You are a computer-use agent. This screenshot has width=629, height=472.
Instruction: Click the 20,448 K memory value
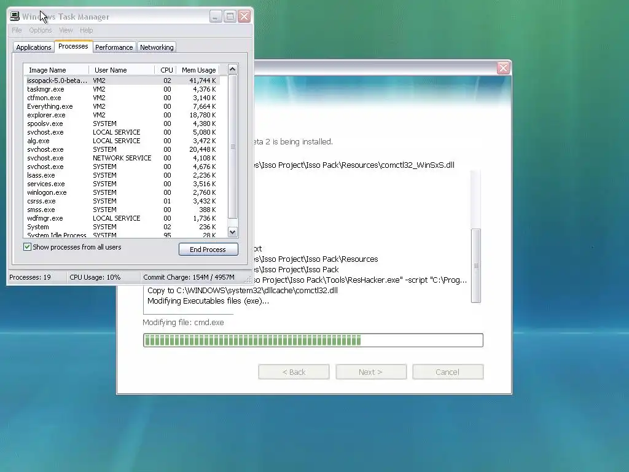[203, 149]
